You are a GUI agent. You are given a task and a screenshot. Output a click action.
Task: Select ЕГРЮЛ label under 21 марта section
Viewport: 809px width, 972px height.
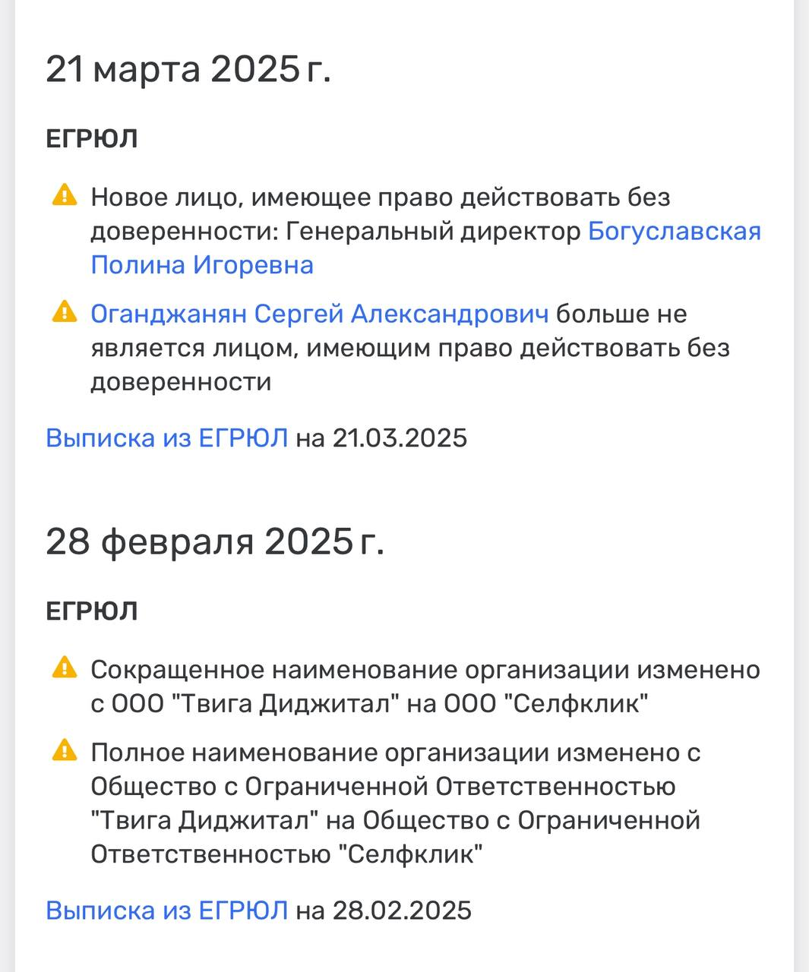91,139
